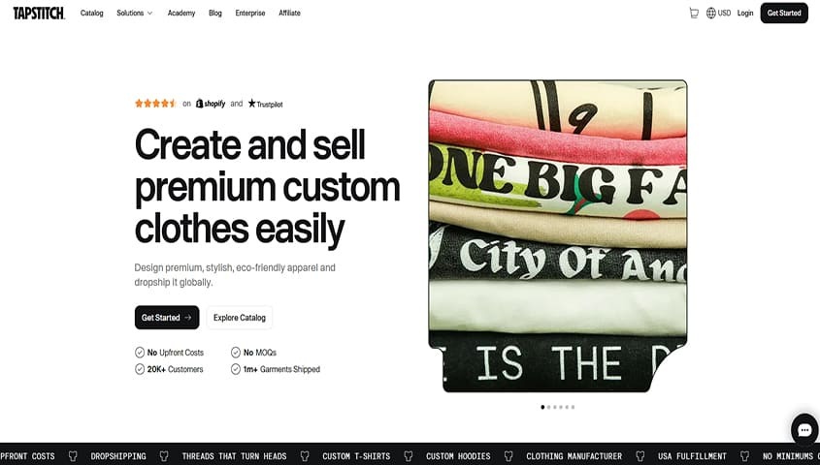This screenshot has width=820, height=465.
Task: Click the Explore Catalog button
Action: [240, 318]
